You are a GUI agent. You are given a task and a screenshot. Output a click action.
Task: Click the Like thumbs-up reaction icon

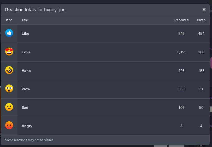[x=9, y=33]
